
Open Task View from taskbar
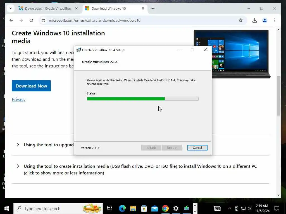point(109,208)
